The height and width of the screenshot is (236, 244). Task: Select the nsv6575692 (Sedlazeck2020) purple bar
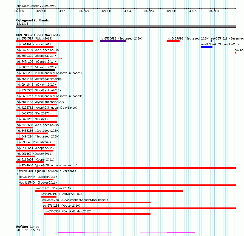113,41
